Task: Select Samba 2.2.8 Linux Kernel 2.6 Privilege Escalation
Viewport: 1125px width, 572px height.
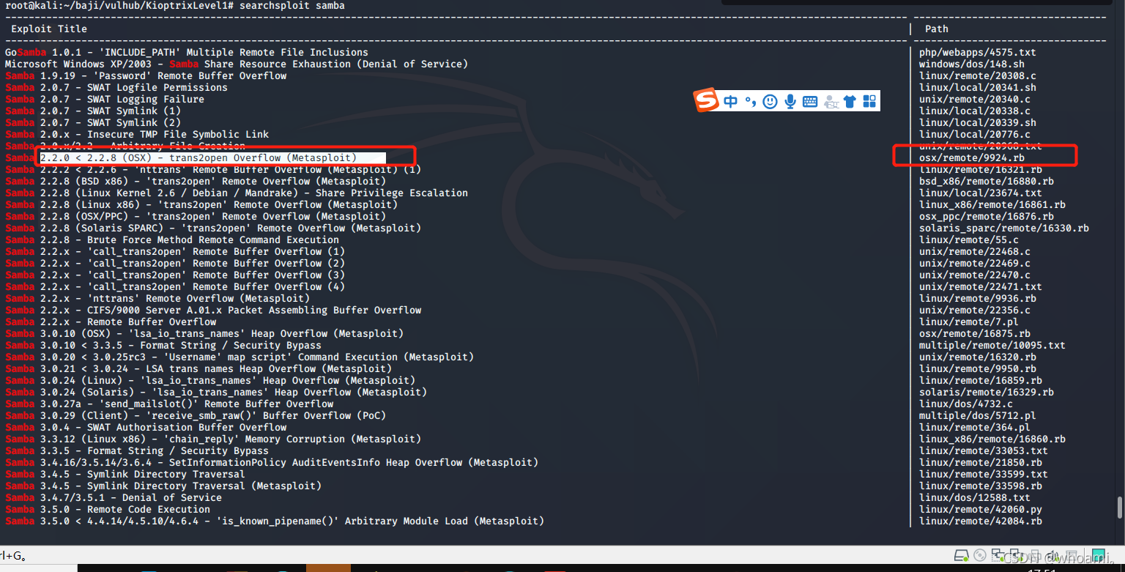Action: click(x=237, y=193)
